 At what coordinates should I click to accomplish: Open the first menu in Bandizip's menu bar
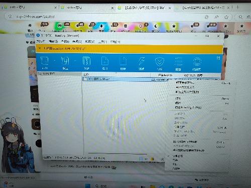[41, 41]
